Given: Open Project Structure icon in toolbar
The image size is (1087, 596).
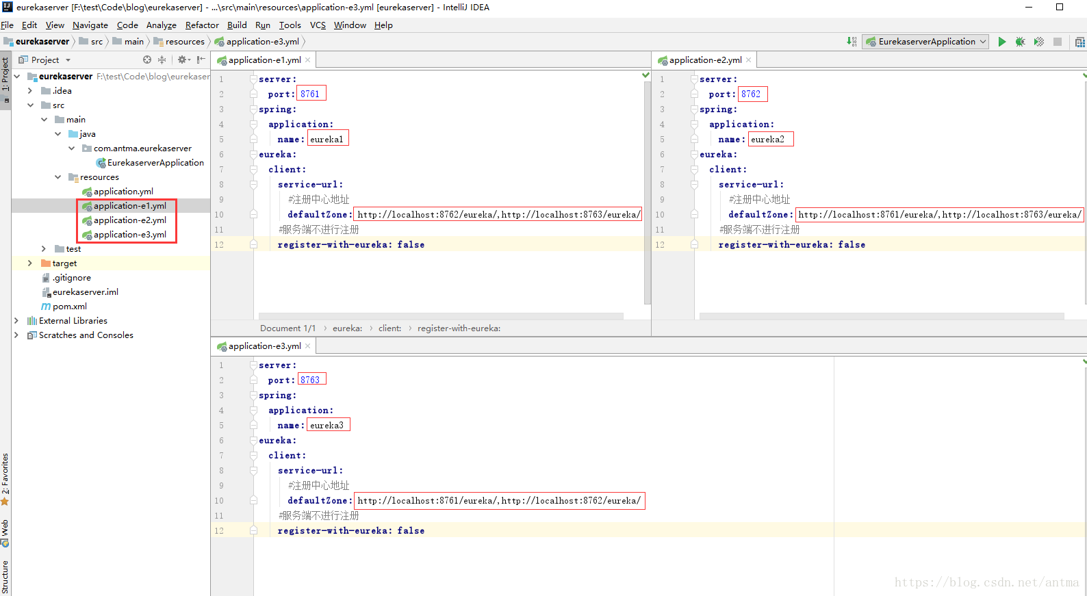Looking at the screenshot, I should point(1080,42).
